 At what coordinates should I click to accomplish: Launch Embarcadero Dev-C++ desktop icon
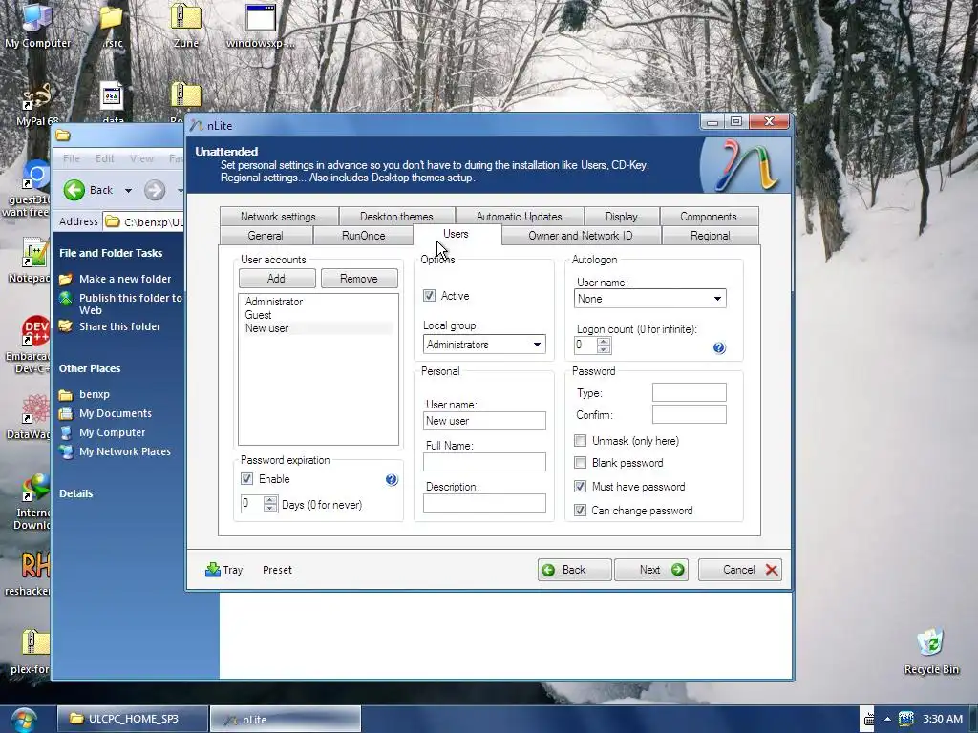[x=34, y=332]
